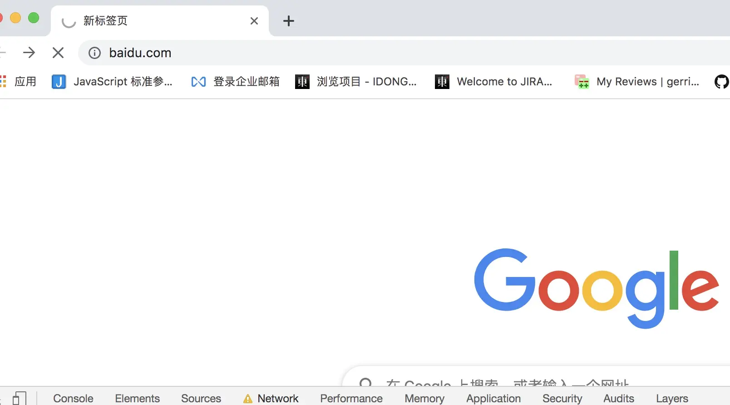
Task: Minimize window with yellow button
Action: [15, 18]
